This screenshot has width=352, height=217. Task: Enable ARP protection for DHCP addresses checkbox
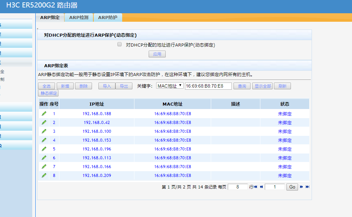click(x=119, y=44)
